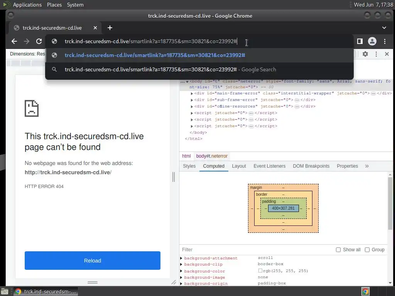Viewport: 395px width, 296px height.
Task: Expand the second script element
Action: 192,119
